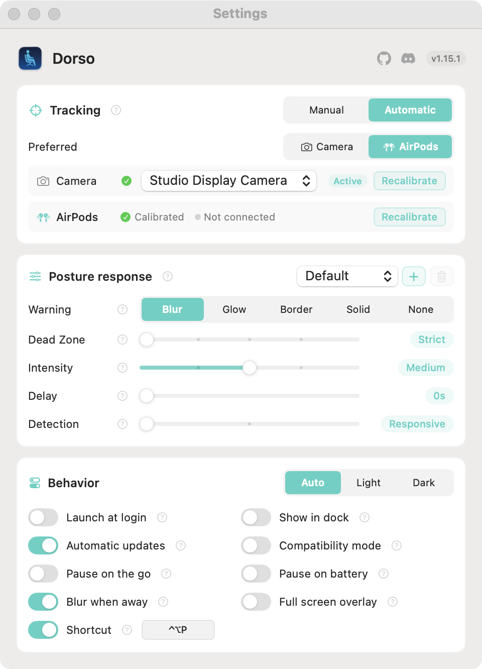Click the Active status badge
482x669 pixels.
(x=347, y=181)
